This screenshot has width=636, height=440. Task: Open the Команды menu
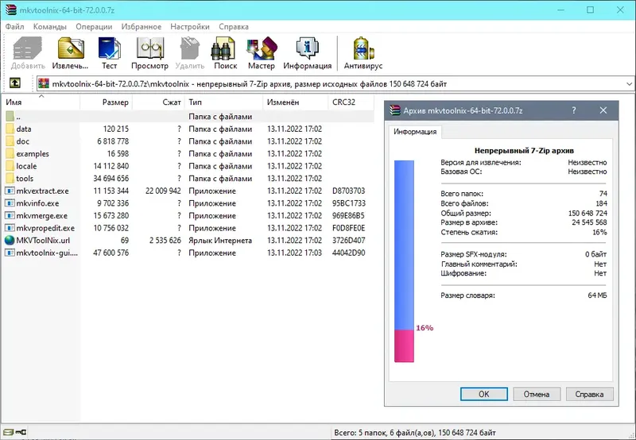[50, 27]
